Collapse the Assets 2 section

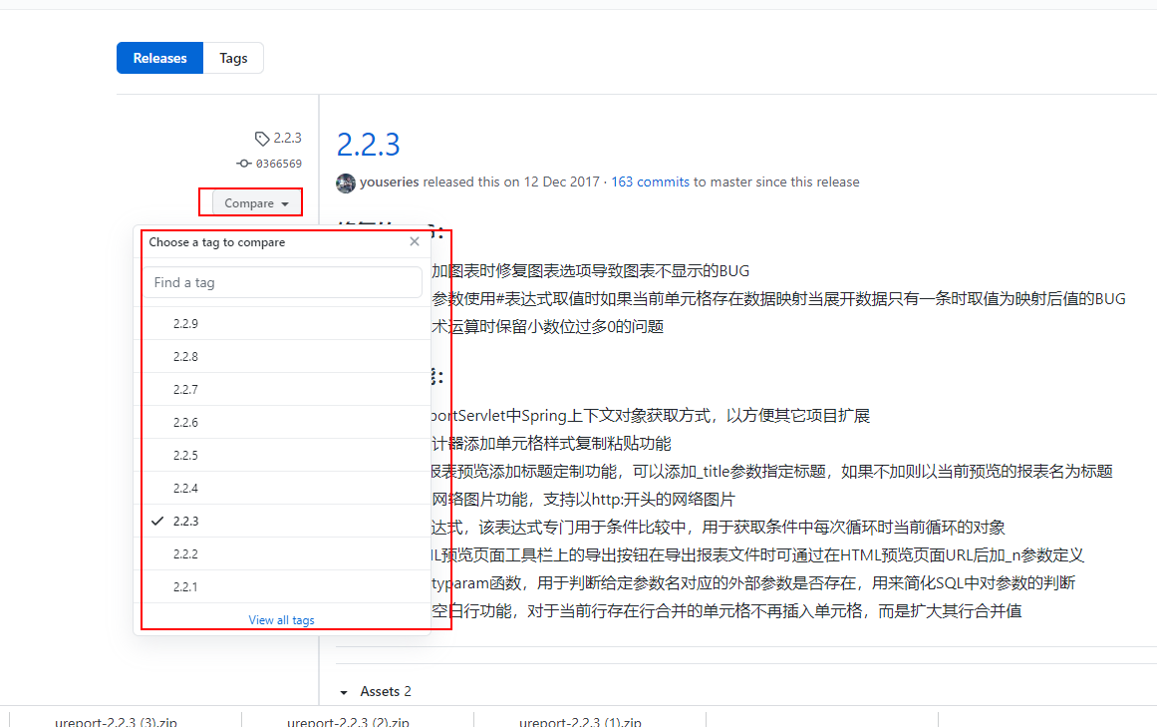tap(377, 691)
